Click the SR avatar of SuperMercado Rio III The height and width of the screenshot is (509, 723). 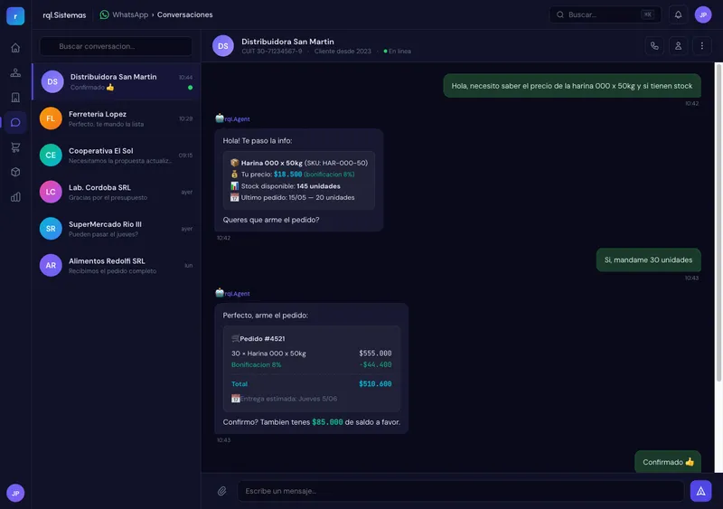click(x=51, y=229)
